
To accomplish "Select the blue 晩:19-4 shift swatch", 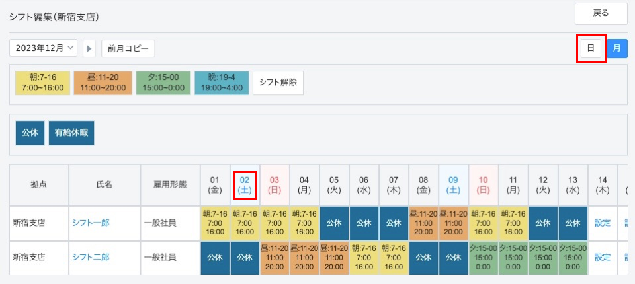I will [x=222, y=83].
